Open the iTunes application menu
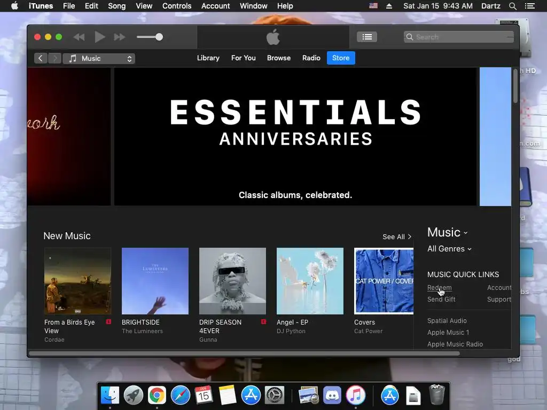This screenshot has height=410, width=547. click(41, 6)
